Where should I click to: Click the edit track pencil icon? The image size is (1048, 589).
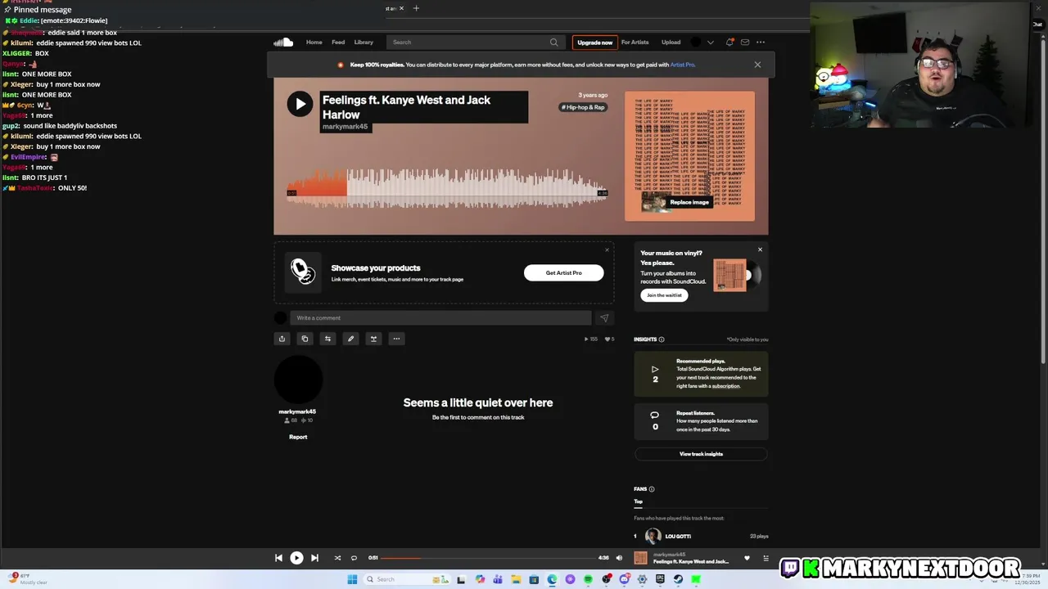(x=350, y=339)
